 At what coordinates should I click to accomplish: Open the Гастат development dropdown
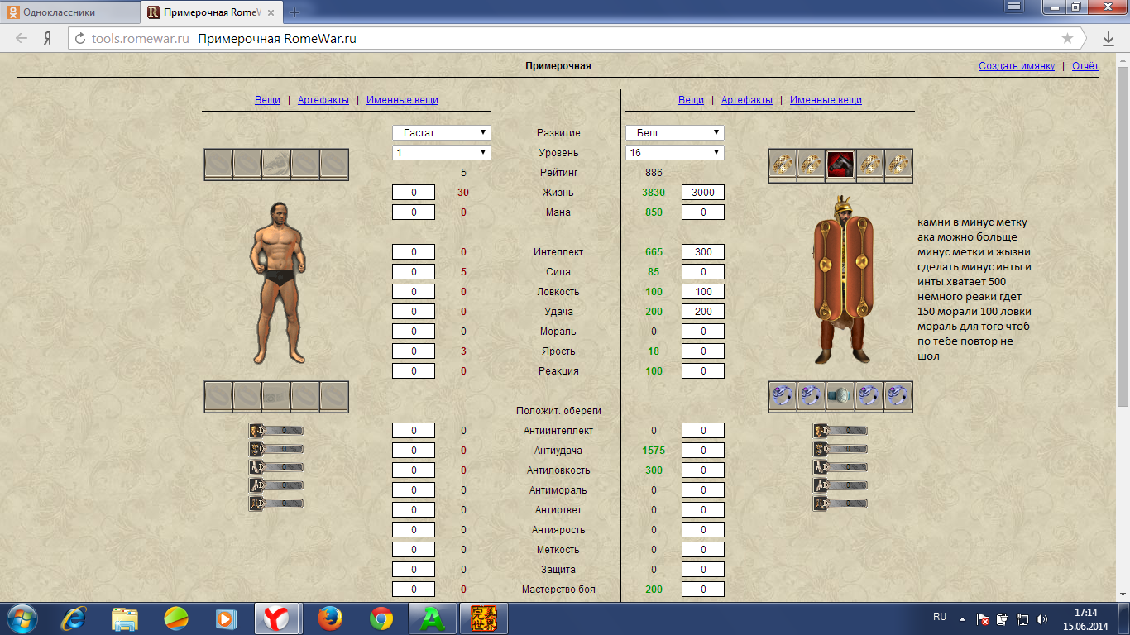(441, 133)
